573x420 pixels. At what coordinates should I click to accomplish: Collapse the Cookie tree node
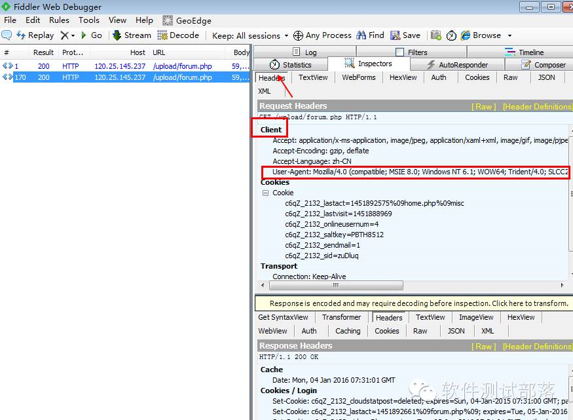265,193
